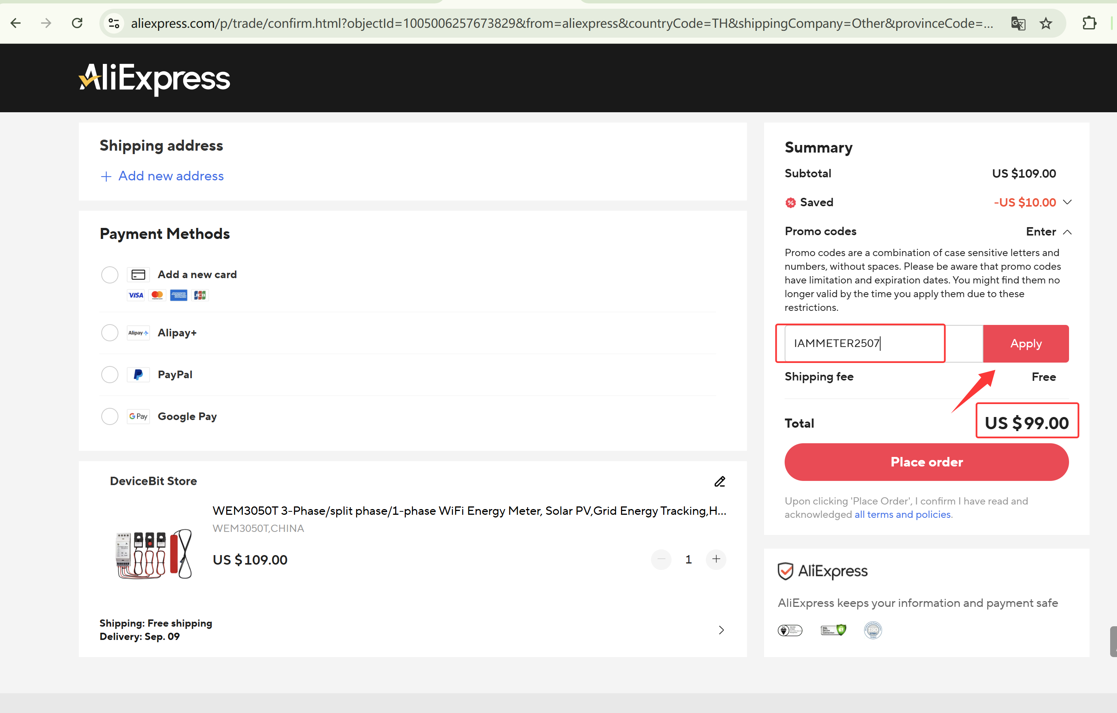Open the browser extensions puzzle icon
This screenshot has width=1117, height=713.
[x=1089, y=23]
